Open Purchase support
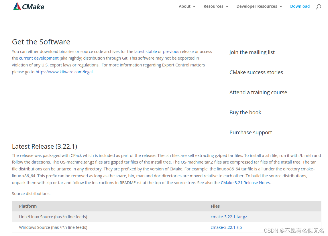Screen dimensions: 328x236 coord(251,133)
